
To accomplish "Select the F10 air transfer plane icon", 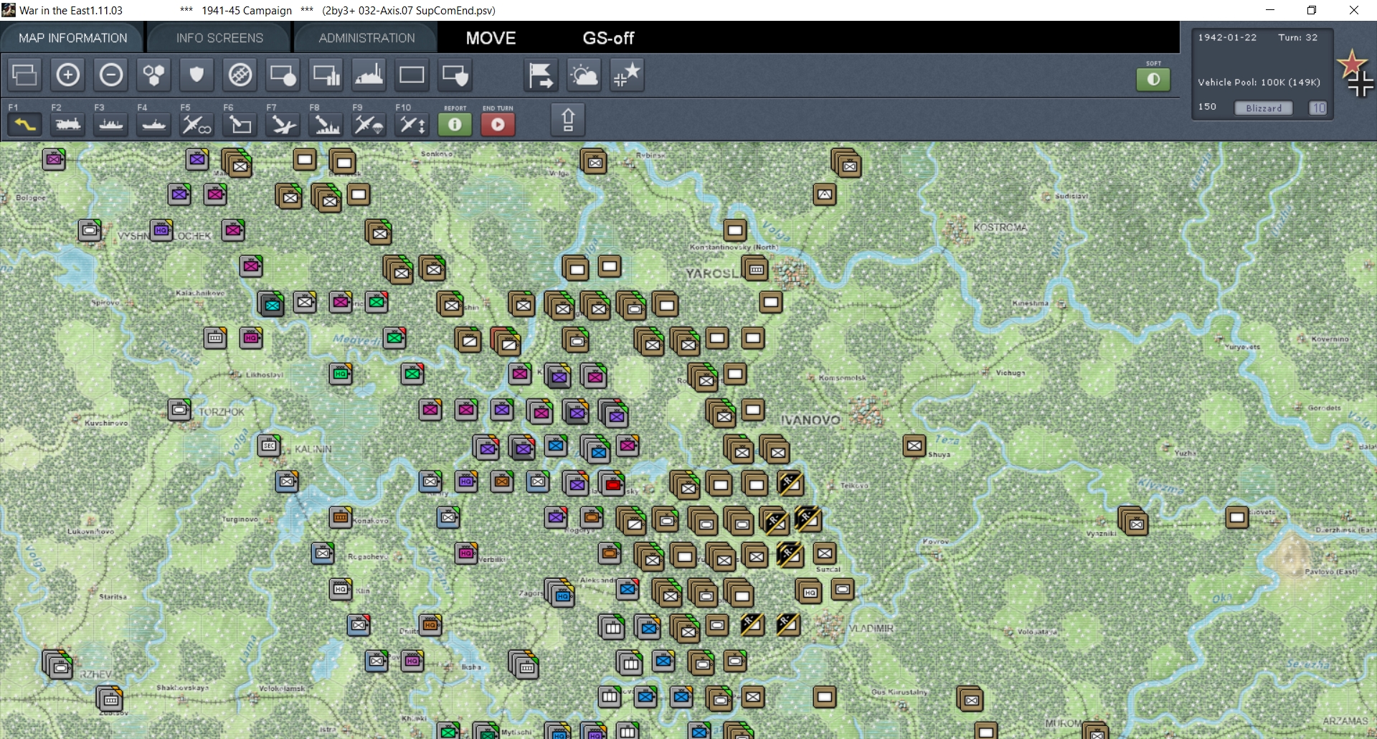I will point(412,124).
